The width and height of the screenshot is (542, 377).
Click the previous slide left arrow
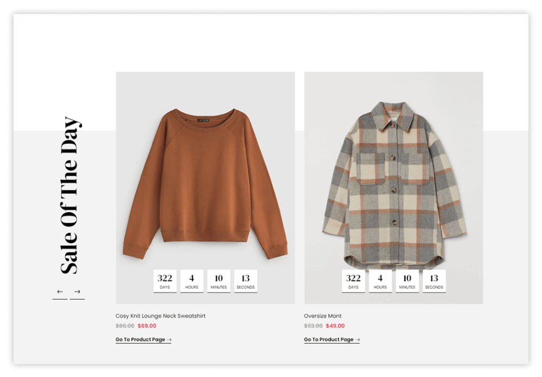pyautogui.click(x=60, y=292)
